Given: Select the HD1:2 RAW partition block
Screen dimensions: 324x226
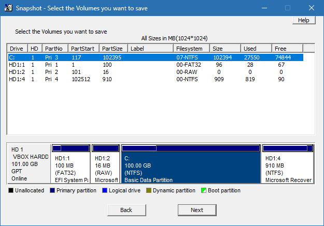Looking at the screenshot, I should 106,164.
